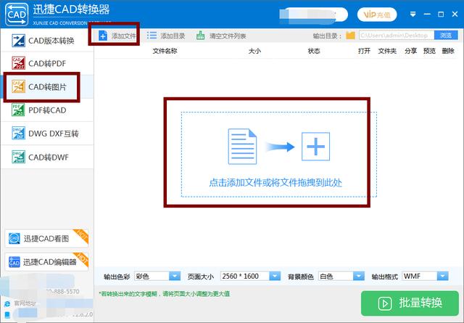Click the yellow output folder icon
The height and width of the screenshot is (323, 464).
(350, 36)
